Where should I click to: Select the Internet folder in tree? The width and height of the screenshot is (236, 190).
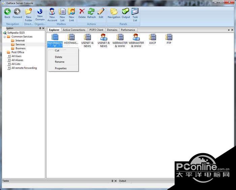coord(20,40)
